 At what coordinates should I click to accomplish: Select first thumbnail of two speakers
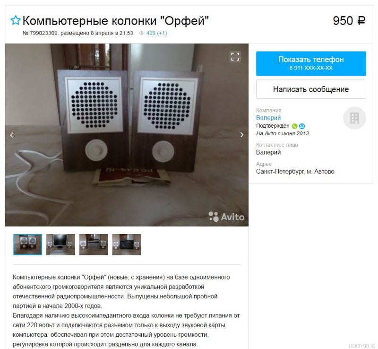28,244
